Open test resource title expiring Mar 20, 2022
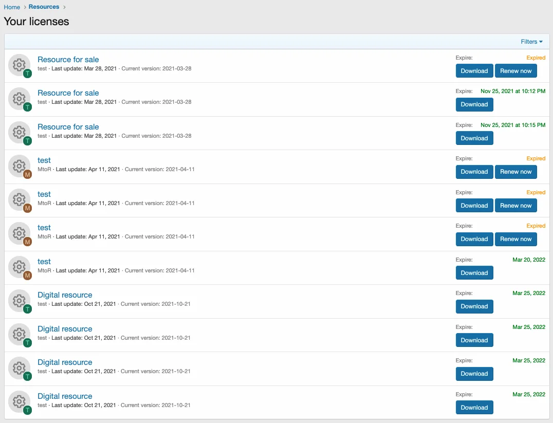 coord(44,262)
